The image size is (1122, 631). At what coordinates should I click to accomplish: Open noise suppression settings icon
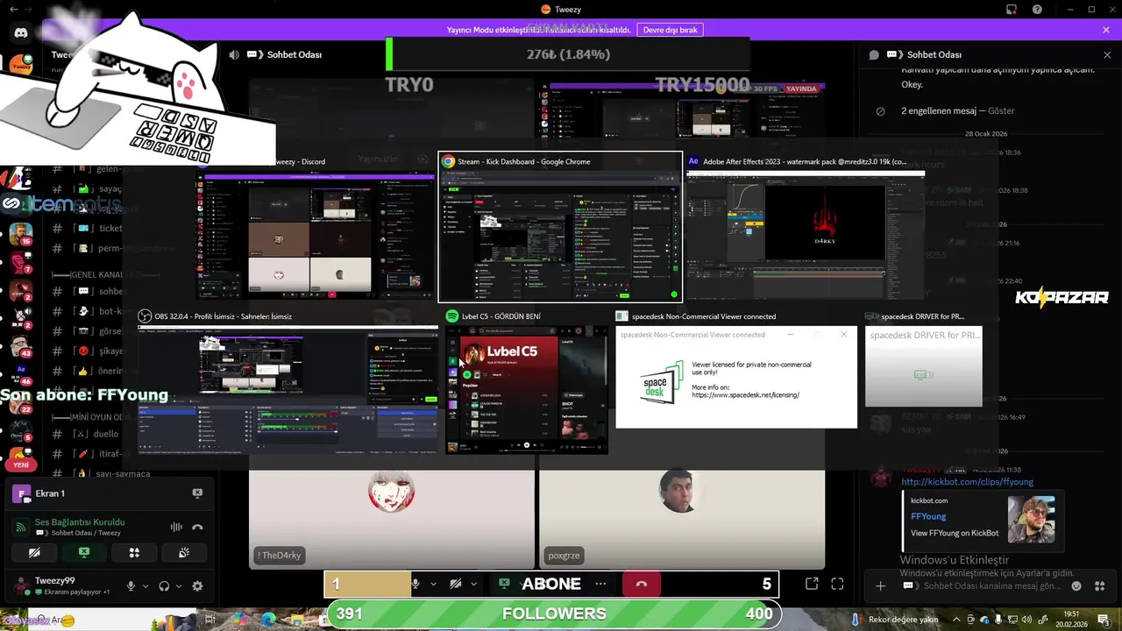[x=176, y=527]
